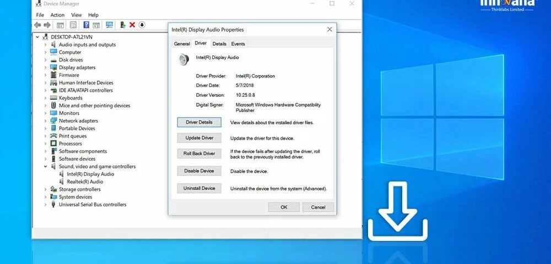
Task: Select Realtek(R) Audio in the tree
Action: [x=85, y=182]
